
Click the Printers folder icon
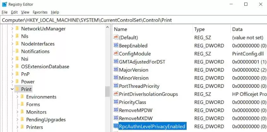22,127
